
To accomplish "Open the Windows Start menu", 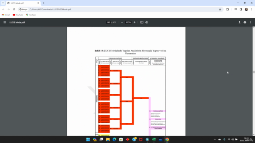I will click(88, 139).
